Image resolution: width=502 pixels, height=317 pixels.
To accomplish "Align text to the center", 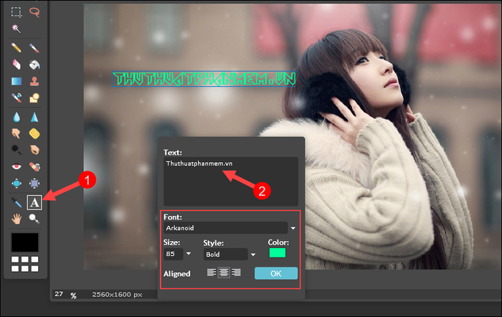I will click(x=224, y=273).
